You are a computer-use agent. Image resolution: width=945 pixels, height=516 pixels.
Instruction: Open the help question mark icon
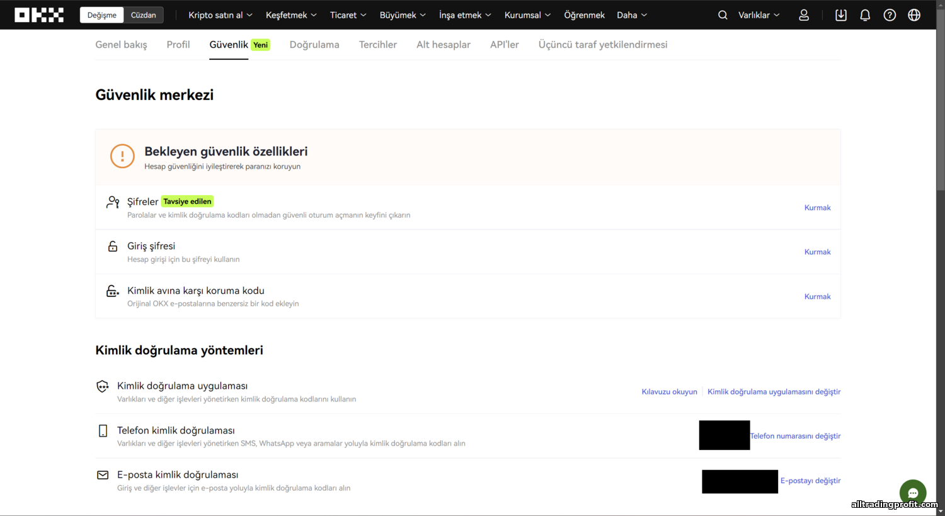tap(890, 15)
